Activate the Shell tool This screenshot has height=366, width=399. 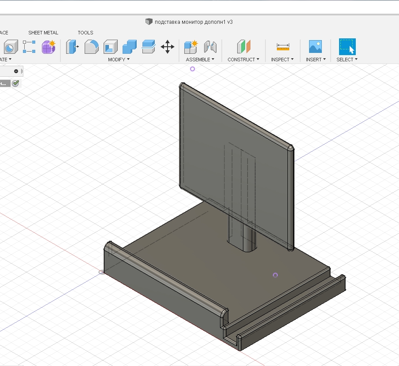[110, 46]
